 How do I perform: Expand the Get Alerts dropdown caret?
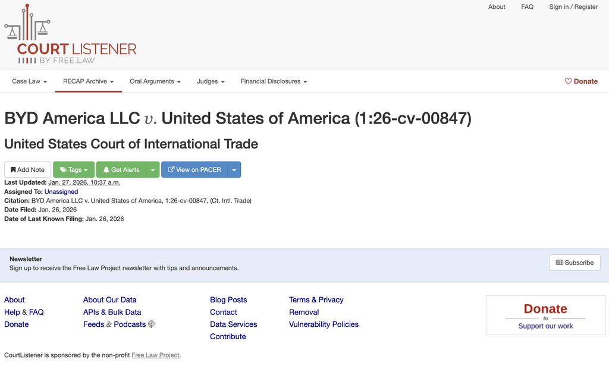click(153, 170)
